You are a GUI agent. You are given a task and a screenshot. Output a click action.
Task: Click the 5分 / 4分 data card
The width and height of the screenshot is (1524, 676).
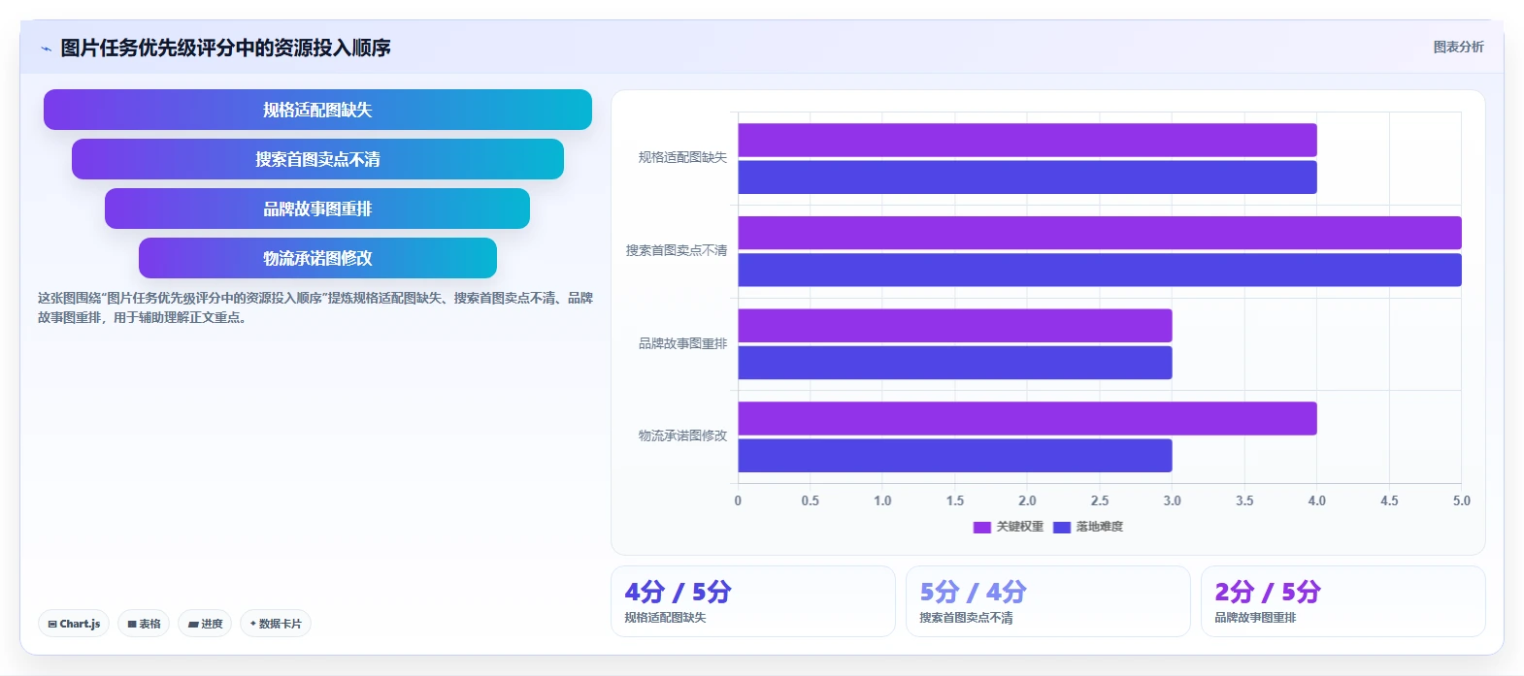[x=1048, y=601]
